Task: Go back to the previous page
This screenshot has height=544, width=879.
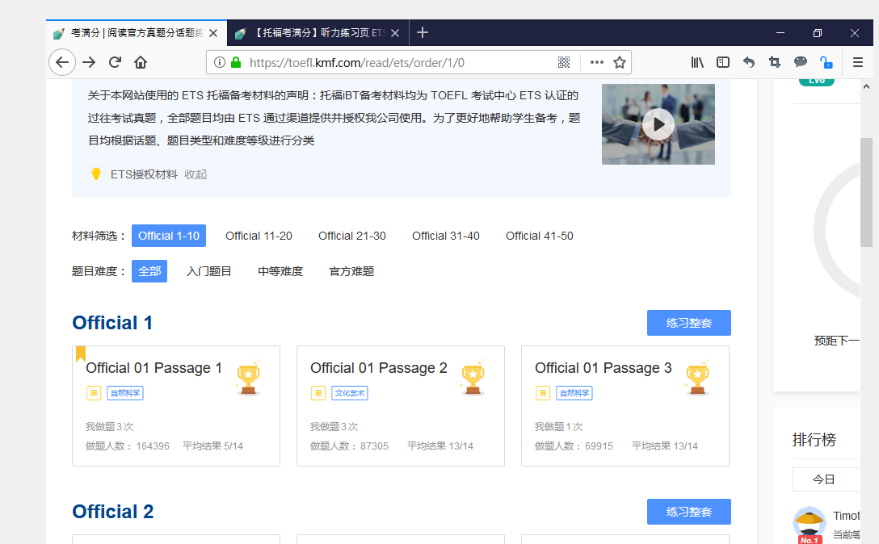Action: tap(62, 62)
